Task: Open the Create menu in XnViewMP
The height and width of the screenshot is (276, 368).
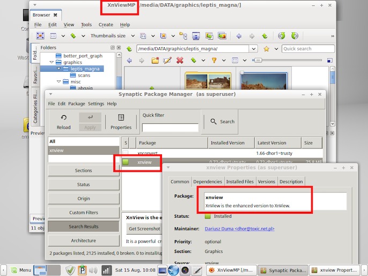Action: pyautogui.click(x=106, y=25)
